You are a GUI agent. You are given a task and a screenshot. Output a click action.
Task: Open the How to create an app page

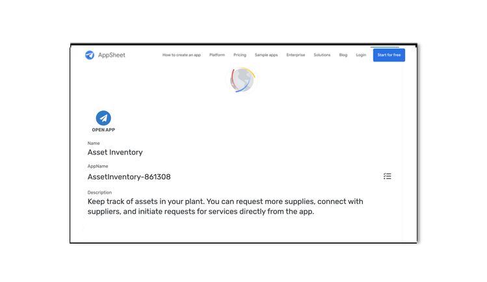click(x=181, y=55)
